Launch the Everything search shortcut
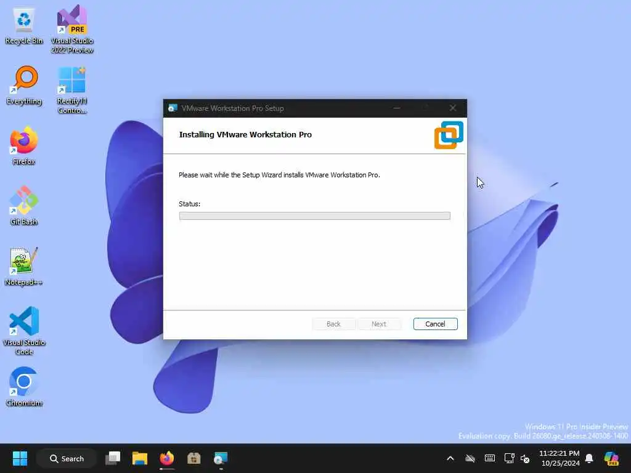 point(24,85)
